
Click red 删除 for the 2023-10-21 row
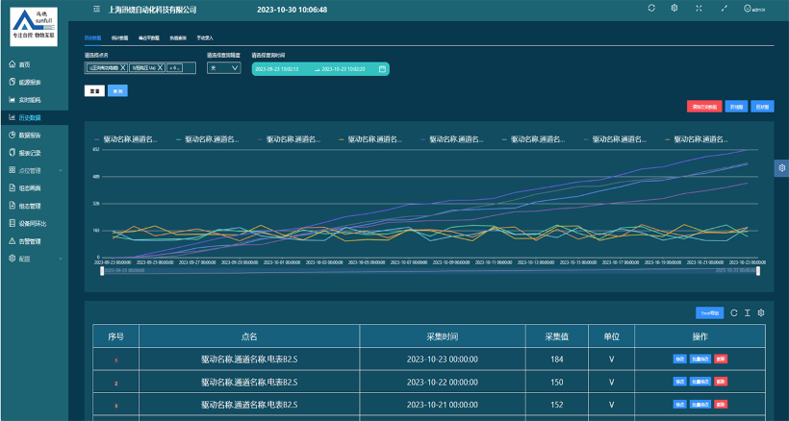coord(720,405)
